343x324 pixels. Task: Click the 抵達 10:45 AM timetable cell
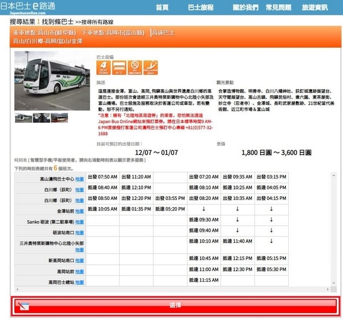tap(204, 259)
